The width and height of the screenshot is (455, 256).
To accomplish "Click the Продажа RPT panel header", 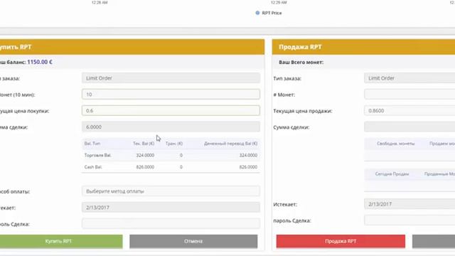I will pos(363,47).
